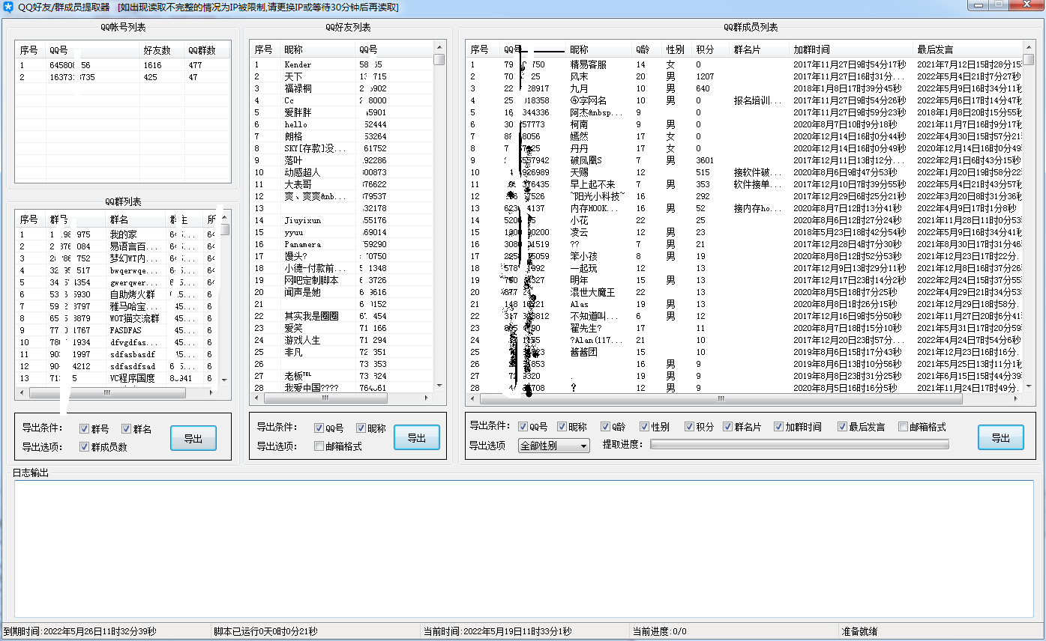Image resolution: width=1046 pixels, height=641 pixels.
Task: Select friend 福禄桐 in friend list
Action: point(341,88)
